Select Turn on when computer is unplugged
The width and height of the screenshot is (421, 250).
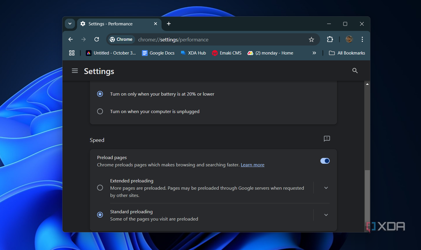(100, 111)
